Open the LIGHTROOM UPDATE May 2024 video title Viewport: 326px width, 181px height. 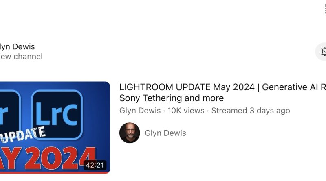[x=222, y=93]
